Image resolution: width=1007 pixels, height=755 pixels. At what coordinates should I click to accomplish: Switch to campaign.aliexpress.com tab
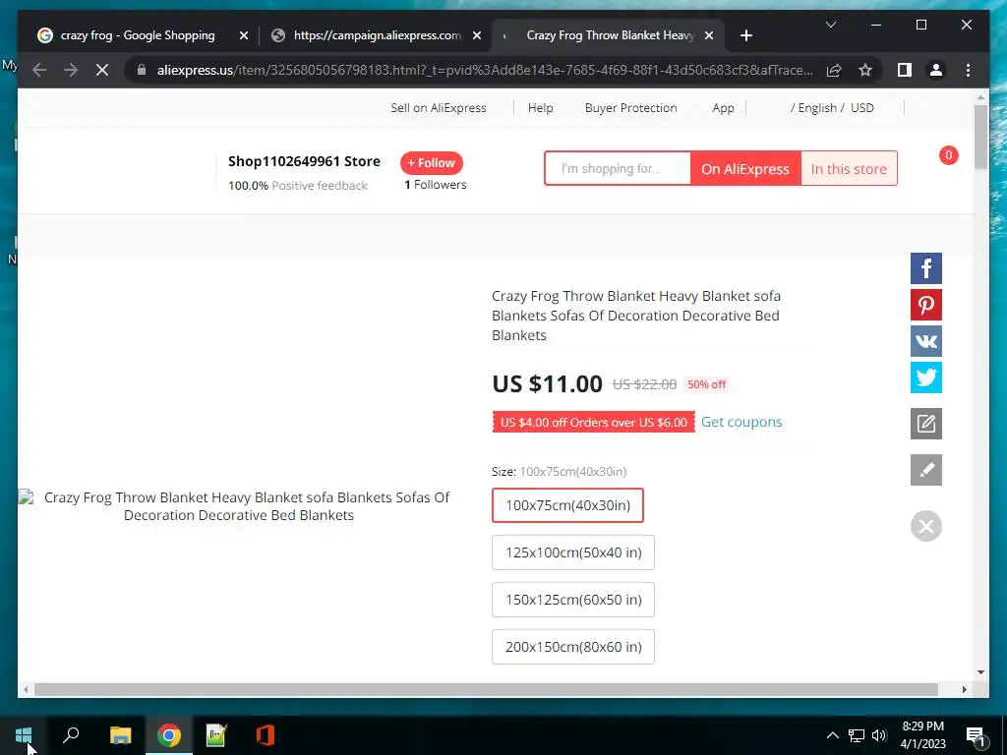pyautogui.click(x=377, y=36)
